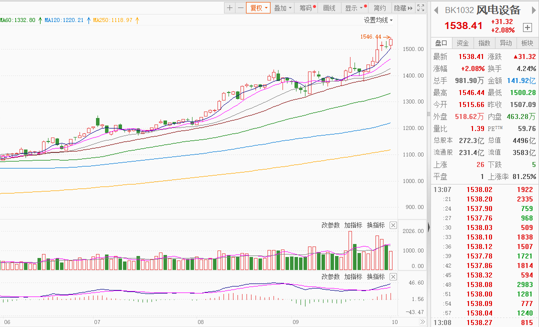Toggle the 筹码 chip distribution view
539x327 pixels.
(x=306, y=7)
